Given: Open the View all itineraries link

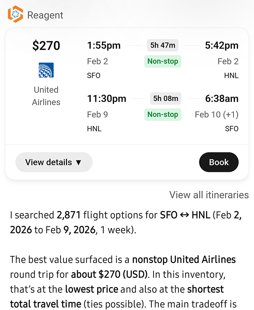Looking at the screenshot, I should tap(209, 195).
